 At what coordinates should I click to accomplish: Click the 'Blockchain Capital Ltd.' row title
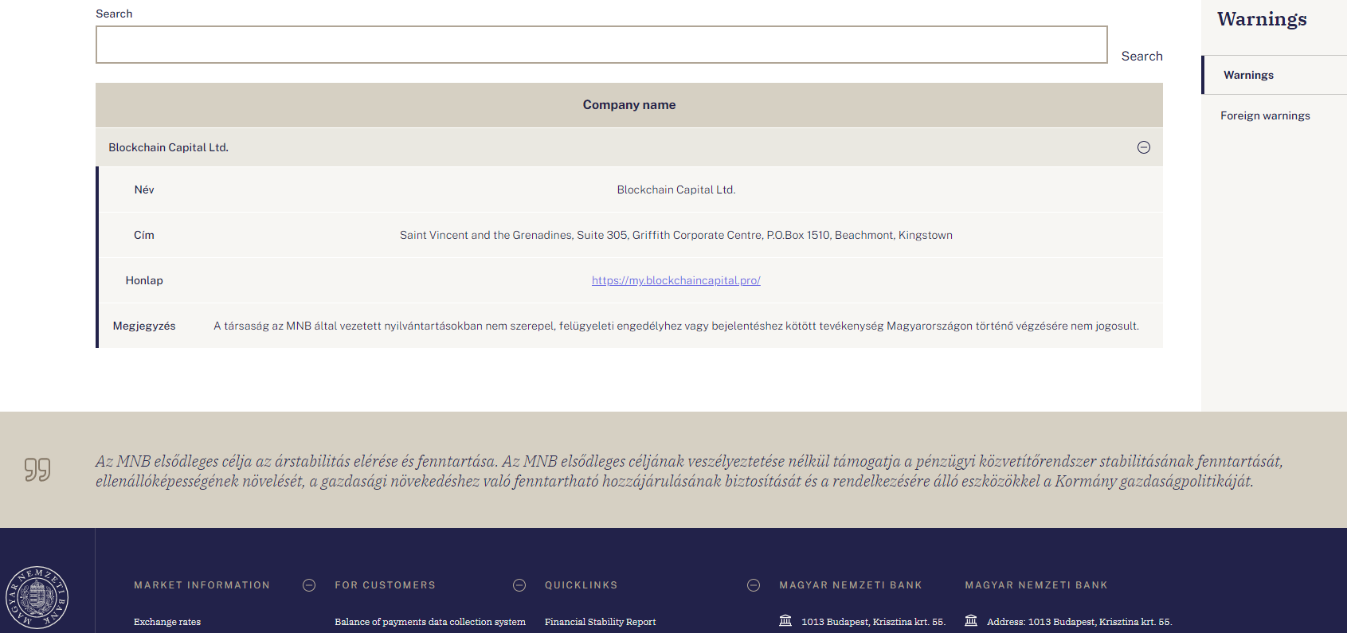[168, 147]
